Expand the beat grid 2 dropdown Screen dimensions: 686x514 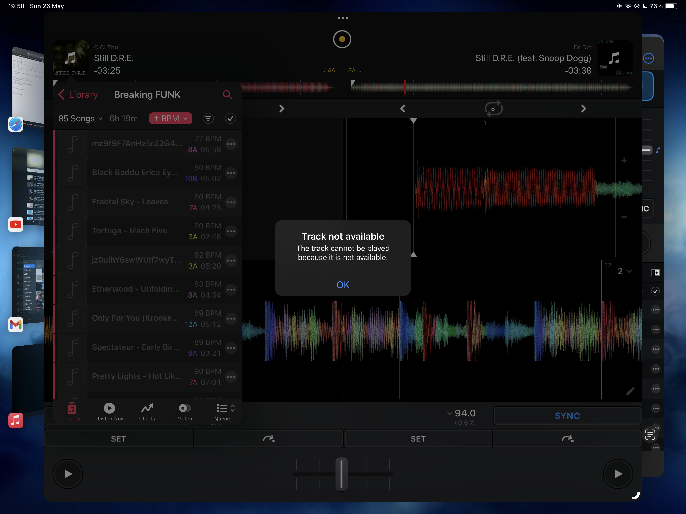[624, 271]
